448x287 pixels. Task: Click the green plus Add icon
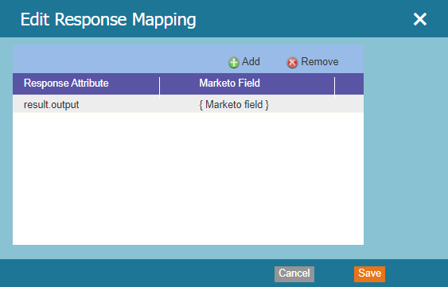233,63
